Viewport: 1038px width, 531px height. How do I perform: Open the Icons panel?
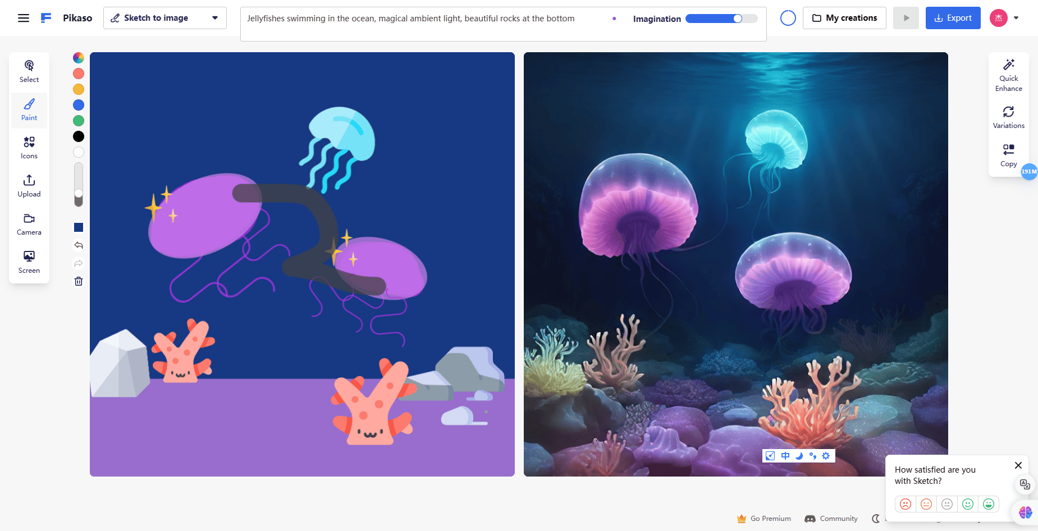29,147
